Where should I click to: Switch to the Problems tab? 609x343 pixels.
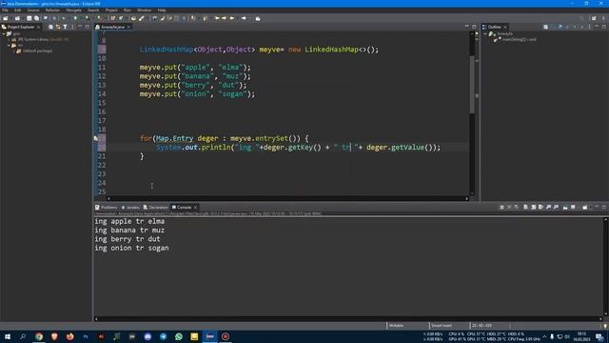click(x=106, y=208)
